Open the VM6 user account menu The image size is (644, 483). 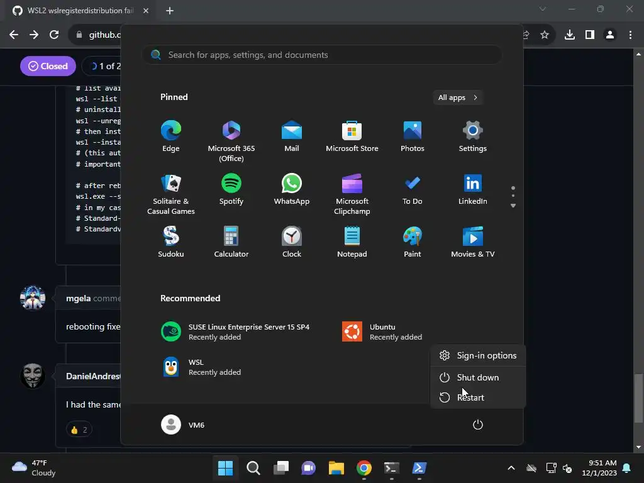pos(183,425)
